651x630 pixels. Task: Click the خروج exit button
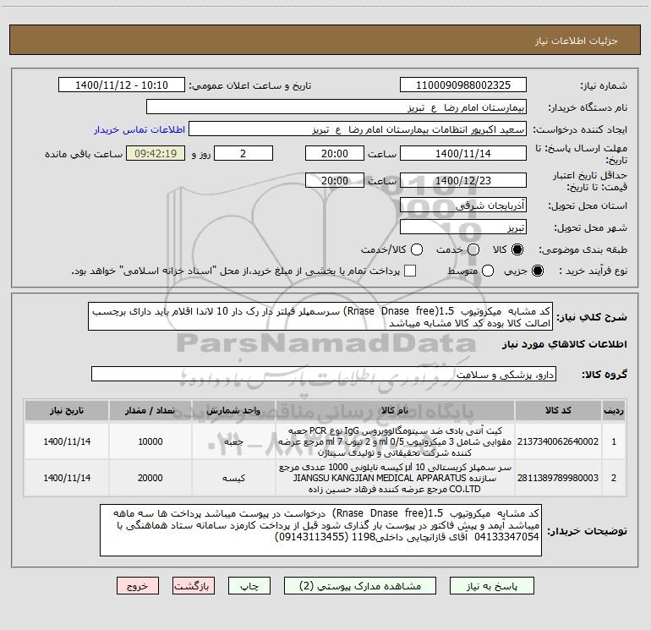tap(138, 585)
